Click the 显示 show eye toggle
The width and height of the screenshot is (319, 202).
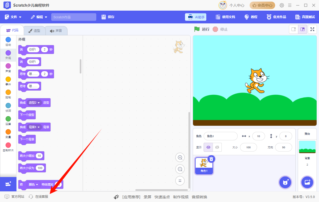click(x=208, y=147)
